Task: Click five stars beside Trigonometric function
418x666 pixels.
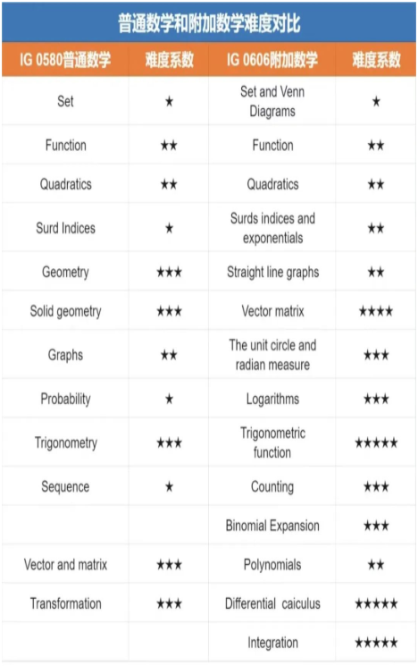Action: tap(376, 443)
